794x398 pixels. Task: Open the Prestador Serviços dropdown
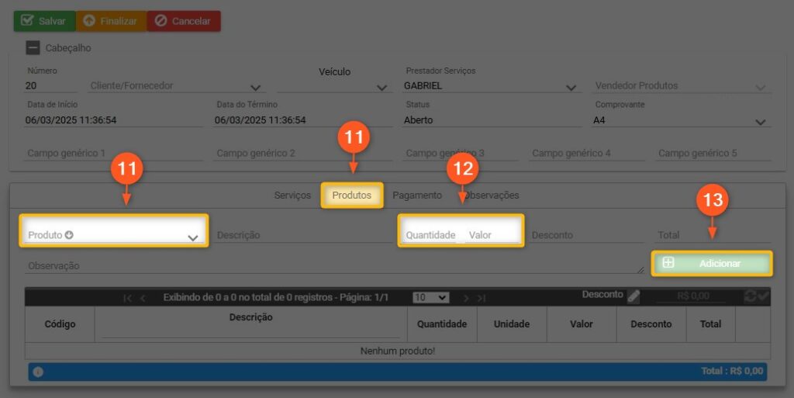click(x=571, y=88)
